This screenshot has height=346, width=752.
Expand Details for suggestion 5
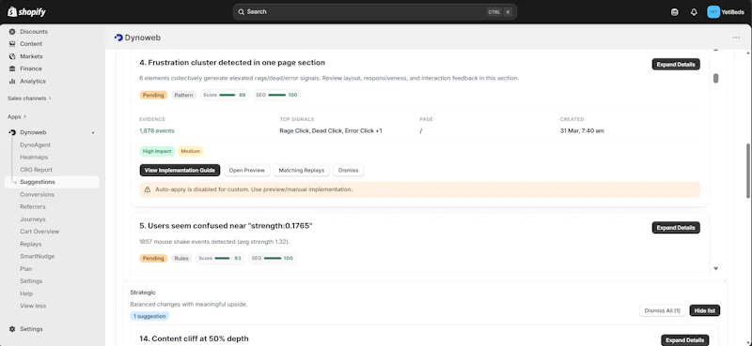(x=676, y=228)
